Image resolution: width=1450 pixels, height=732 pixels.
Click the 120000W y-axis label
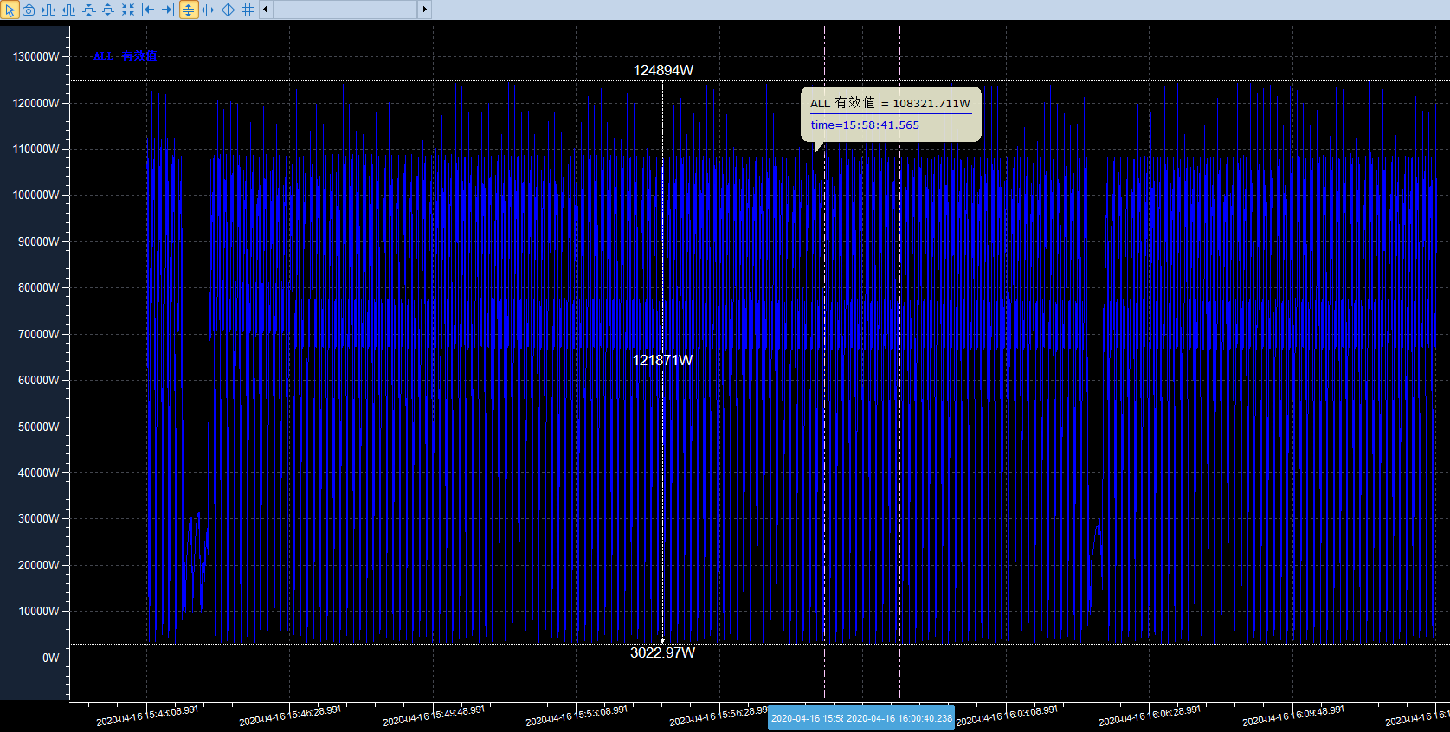36,103
